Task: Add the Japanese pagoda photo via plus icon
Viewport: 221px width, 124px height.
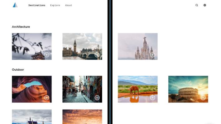Action: click(47, 55)
